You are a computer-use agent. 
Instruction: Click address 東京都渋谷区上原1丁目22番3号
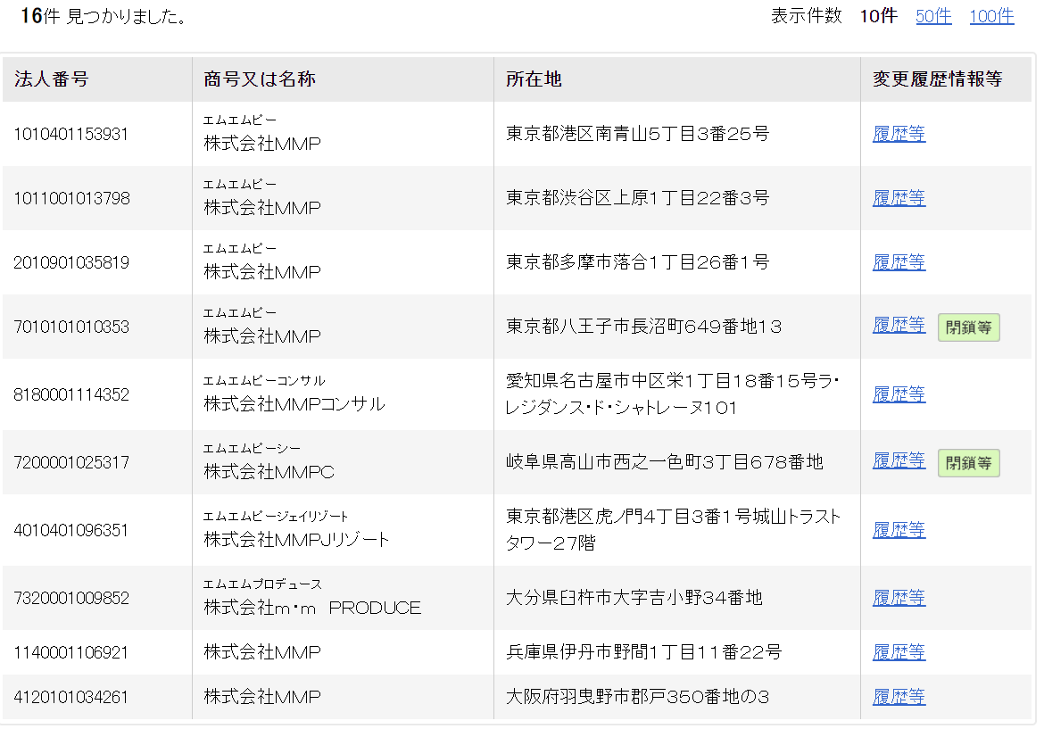(x=637, y=198)
